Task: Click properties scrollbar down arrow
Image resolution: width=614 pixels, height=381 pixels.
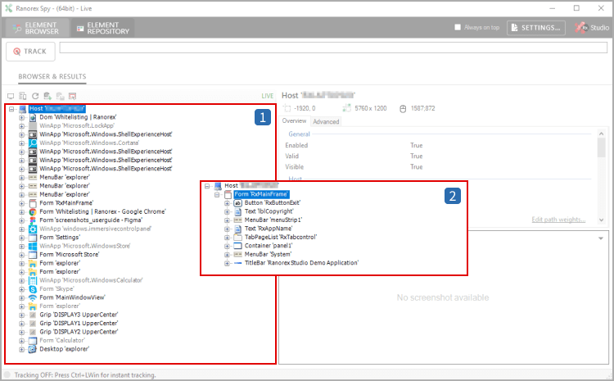Action: (602, 220)
